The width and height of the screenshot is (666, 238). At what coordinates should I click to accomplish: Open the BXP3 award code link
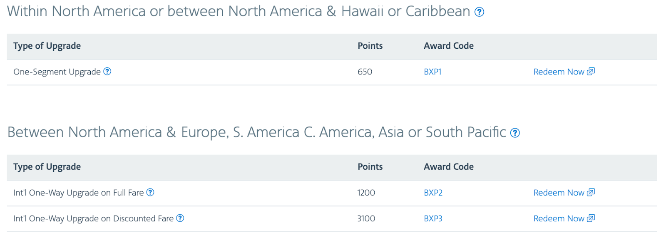tap(433, 218)
